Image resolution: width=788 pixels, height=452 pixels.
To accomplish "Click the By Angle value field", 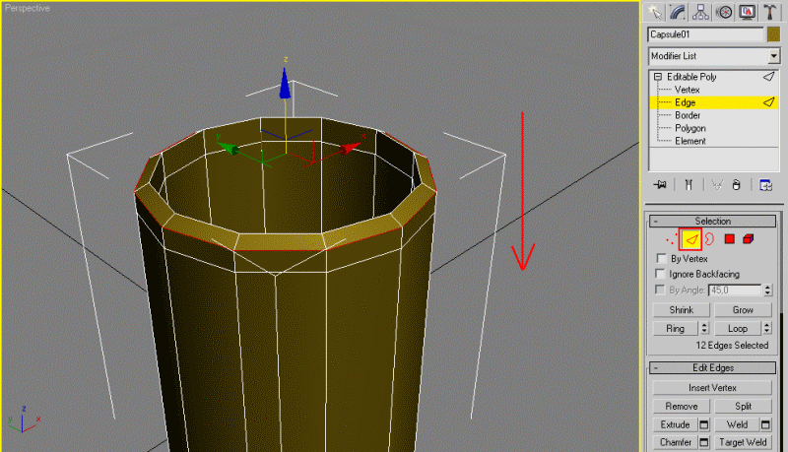I will point(735,291).
